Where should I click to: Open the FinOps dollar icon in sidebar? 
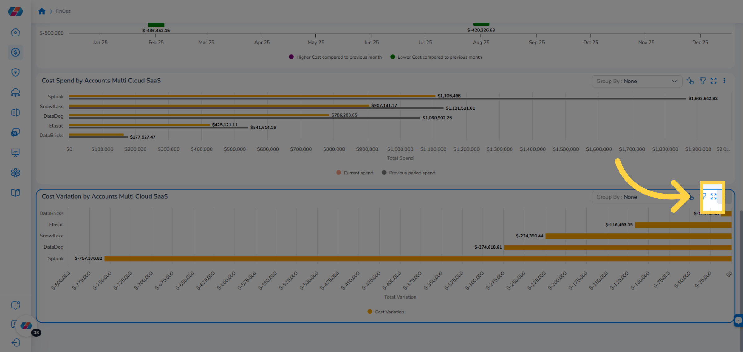(x=15, y=52)
